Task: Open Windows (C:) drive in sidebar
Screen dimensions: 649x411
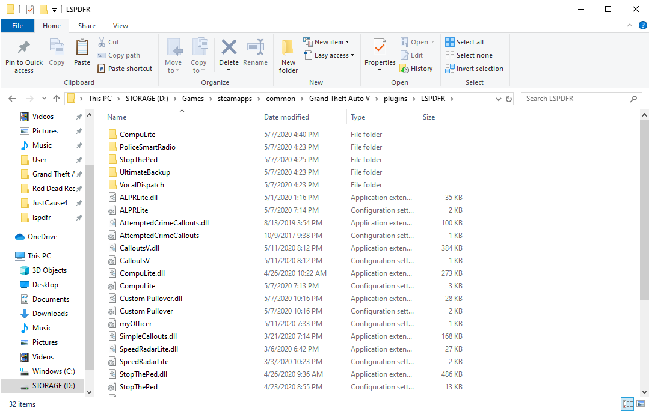Action: pyautogui.click(x=54, y=371)
